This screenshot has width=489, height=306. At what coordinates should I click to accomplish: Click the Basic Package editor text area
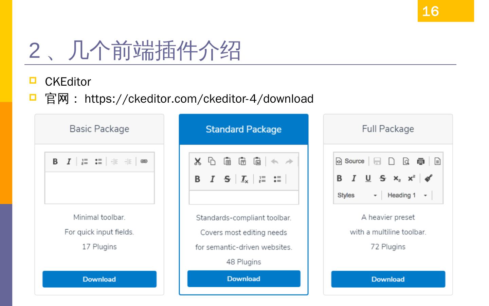99,188
